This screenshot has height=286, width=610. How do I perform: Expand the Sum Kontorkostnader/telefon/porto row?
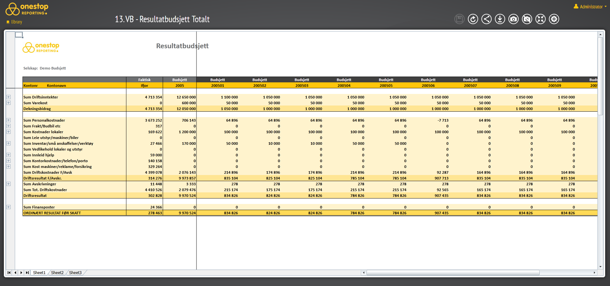click(x=9, y=161)
